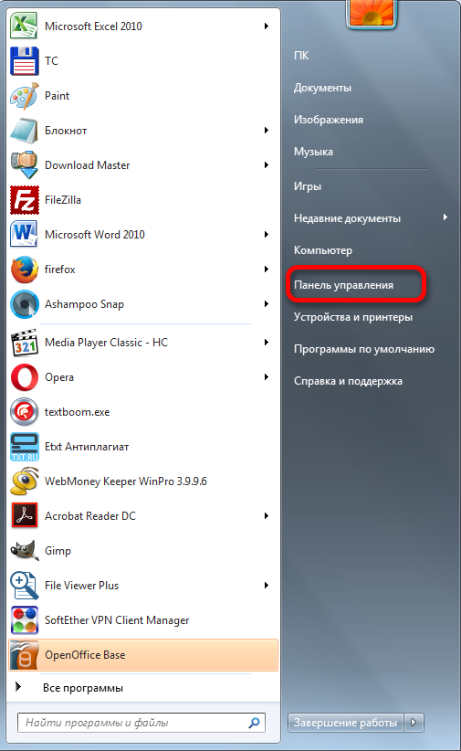
Task: Open SoftEther VPN Client Manager icon
Action: tap(24, 620)
